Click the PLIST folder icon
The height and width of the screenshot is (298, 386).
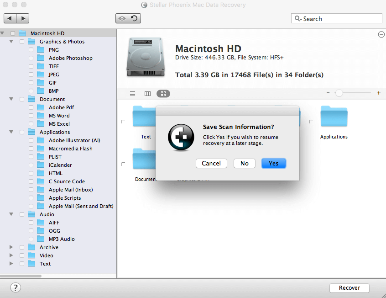pos(41,157)
